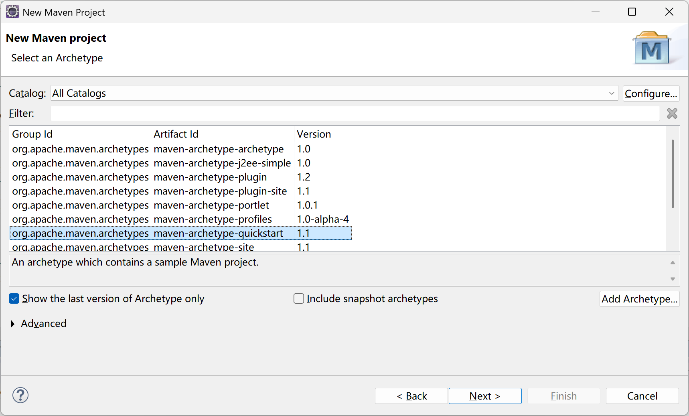Click the 1.0-alpha-4 version cell

click(x=323, y=219)
